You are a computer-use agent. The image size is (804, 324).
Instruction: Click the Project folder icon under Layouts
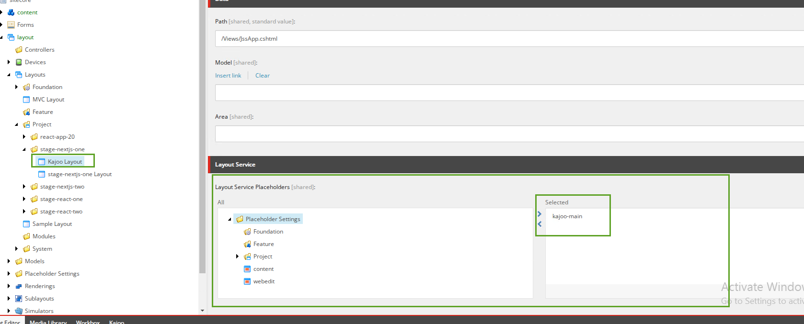(26, 124)
